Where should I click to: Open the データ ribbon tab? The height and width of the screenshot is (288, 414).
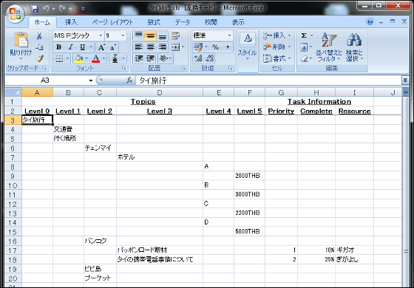(x=182, y=22)
